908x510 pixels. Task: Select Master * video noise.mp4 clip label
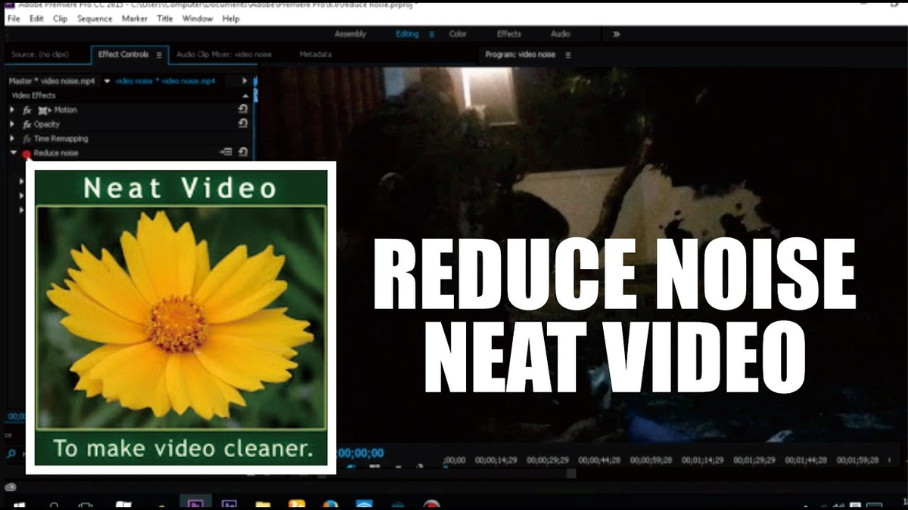point(54,81)
